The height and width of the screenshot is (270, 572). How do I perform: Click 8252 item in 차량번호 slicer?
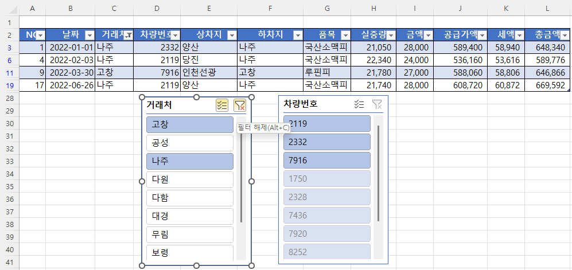(327, 252)
